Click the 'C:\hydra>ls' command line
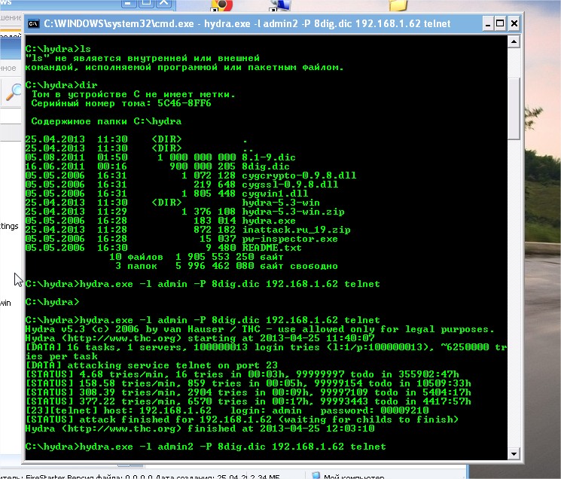Screen dimensions: 561x479 point(58,49)
